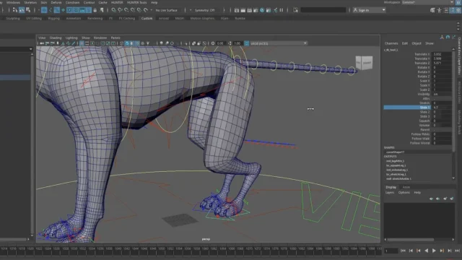The image size is (462, 260).
Task: Toggle the smooth shade all viewport icon
Action: 127,43
